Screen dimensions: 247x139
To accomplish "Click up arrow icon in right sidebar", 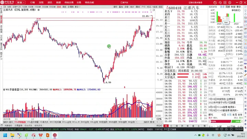I will point(245,11).
